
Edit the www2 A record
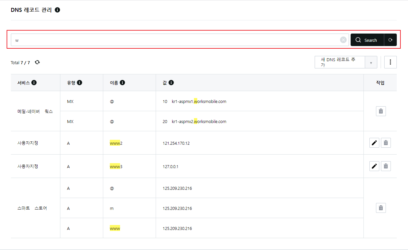pos(374,143)
